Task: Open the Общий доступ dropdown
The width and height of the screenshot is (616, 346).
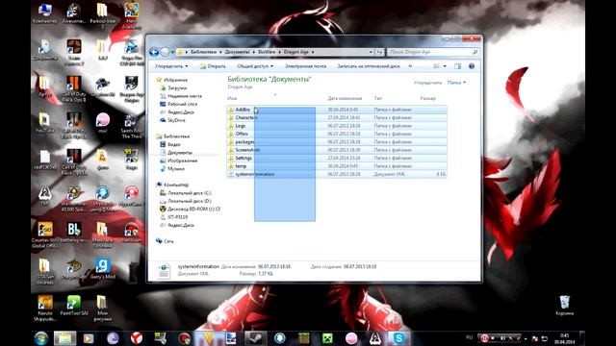Action: click(x=255, y=66)
